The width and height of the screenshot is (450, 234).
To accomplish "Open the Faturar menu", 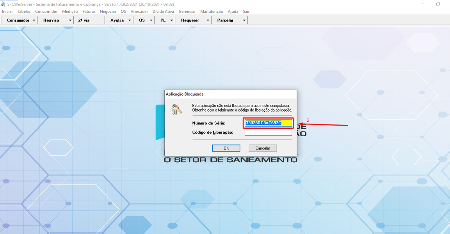I will click(x=89, y=12).
